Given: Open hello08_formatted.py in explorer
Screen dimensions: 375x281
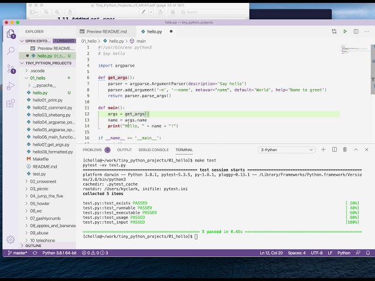Looking at the screenshot, I should pos(53,152).
